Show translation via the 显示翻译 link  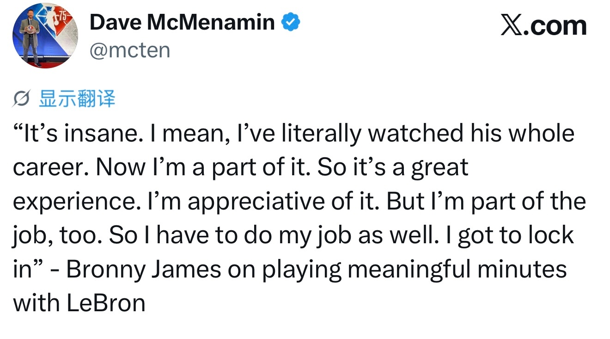[x=77, y=99]
